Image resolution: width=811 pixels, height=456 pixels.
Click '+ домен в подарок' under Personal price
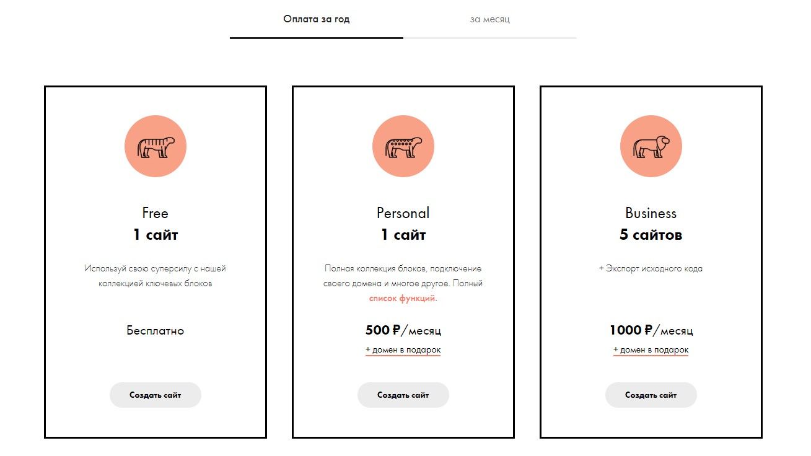403,350
